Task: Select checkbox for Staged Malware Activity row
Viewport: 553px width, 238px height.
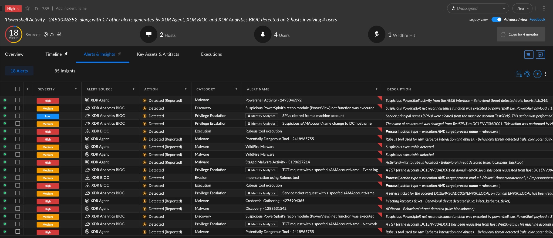Action: coord(18,162)
